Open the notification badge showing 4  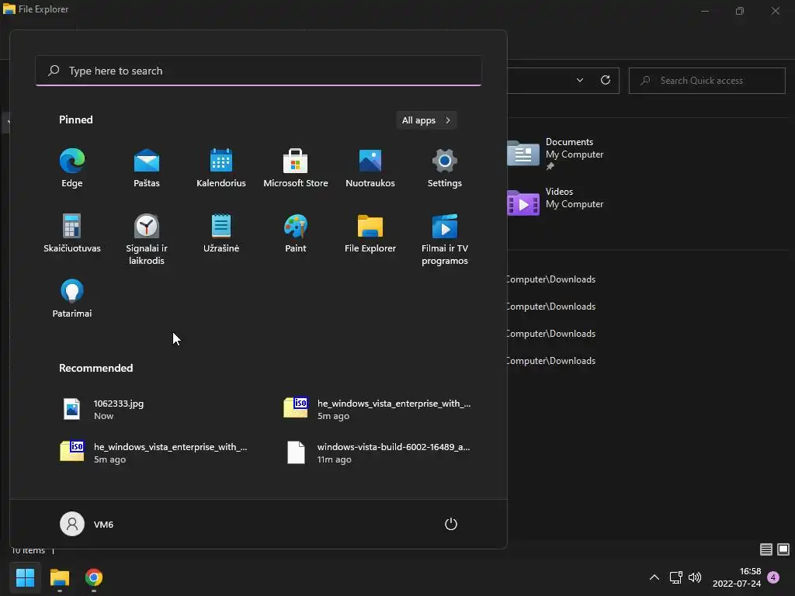pyautogui.click(x=773, y=577)
